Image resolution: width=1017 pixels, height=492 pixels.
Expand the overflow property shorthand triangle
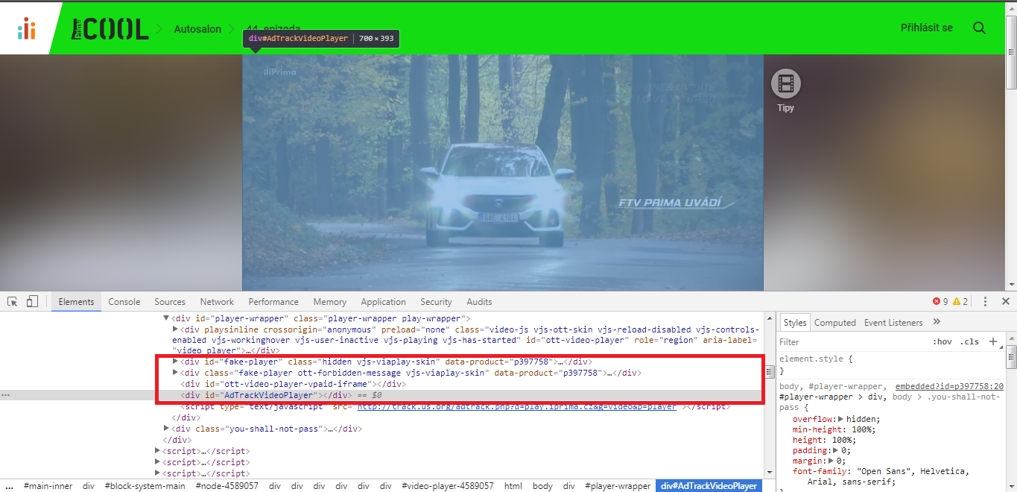[841, 419]
